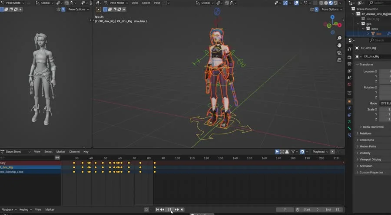Image resolution: width=391 pixels, height=215 pixels.
Task: Open Pose Options dropdown in main viewport
Action: coord(331,10)
